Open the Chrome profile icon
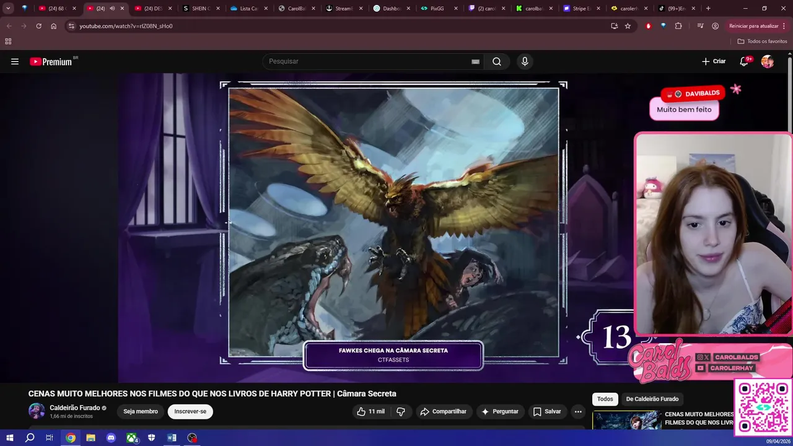Image resolution: width=793 pixels, height=446 pixels. click(x=716, y=26)
